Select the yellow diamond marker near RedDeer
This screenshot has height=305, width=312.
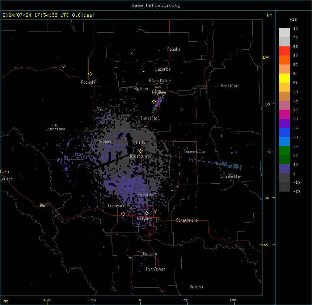(154, 102)
